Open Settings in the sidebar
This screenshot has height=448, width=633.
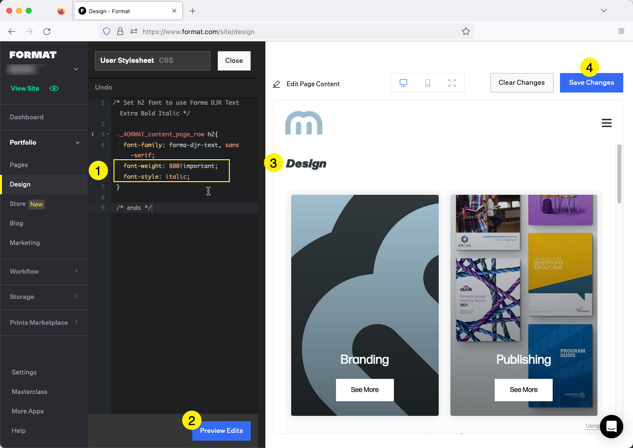(24, 372)
